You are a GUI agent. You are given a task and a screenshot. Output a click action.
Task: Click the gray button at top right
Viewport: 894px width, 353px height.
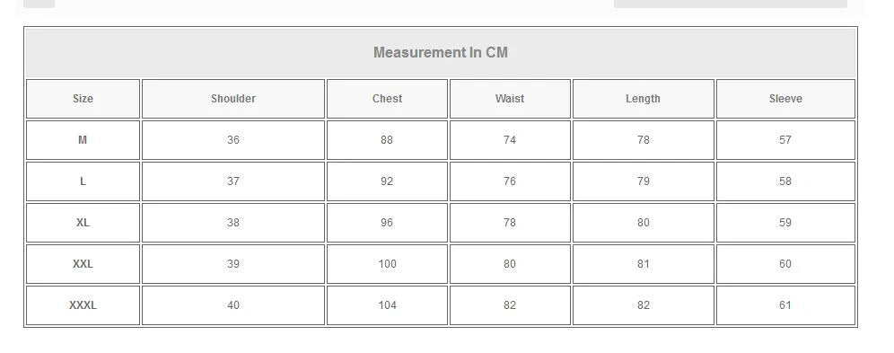(731, 4)
